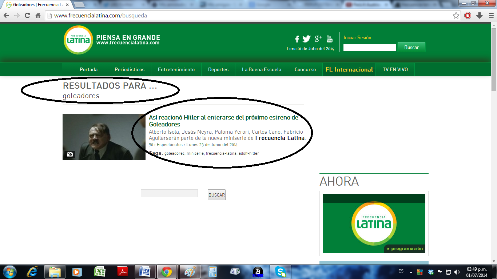Viewport: 497px width, 279px height.
Task: Click the ES language indicator
Action: coord(401,271)
